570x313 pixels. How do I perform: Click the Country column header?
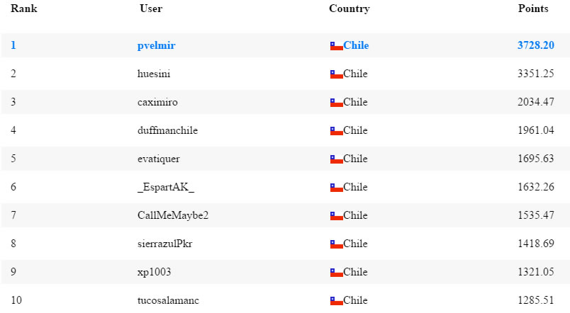349,9
